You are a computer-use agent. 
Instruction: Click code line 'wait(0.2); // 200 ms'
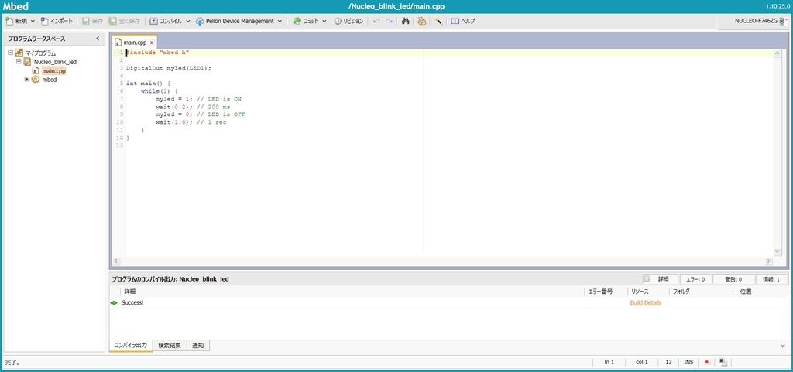point(193,107)
